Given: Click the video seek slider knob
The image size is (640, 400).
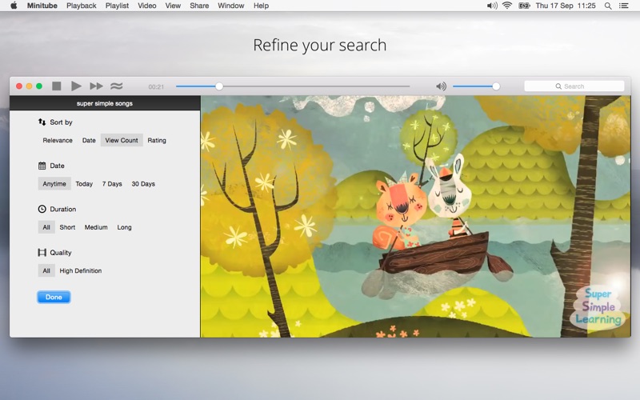Looking at the screenshot, I should point(219,86).
